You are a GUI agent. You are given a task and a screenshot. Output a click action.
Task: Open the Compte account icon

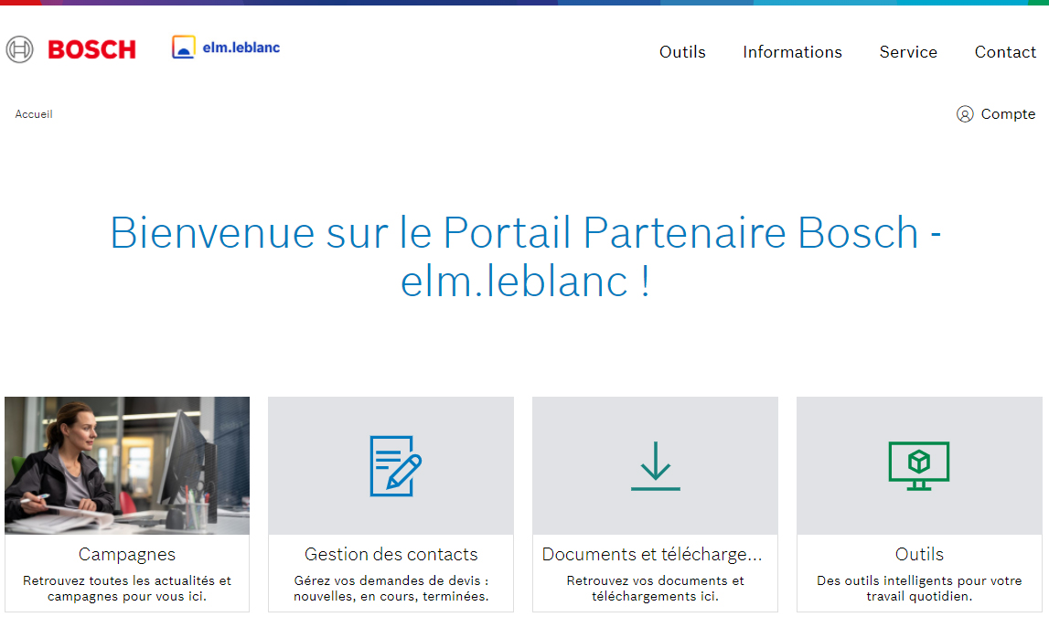click(965, 114)
